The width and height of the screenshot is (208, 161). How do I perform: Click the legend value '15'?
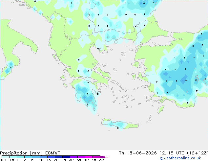pos(49,160)
